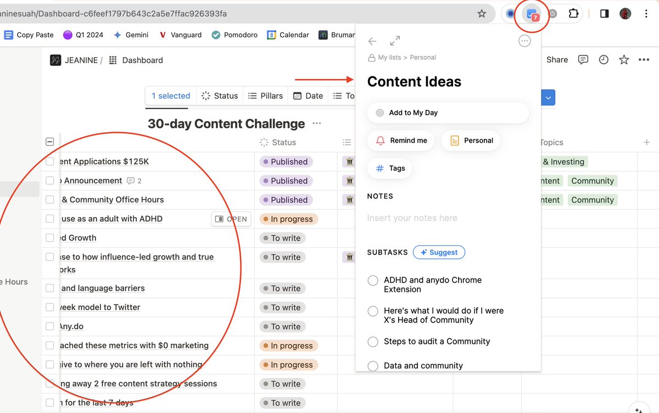Check the language barriers row checkbox

click(x=50, y=288)
